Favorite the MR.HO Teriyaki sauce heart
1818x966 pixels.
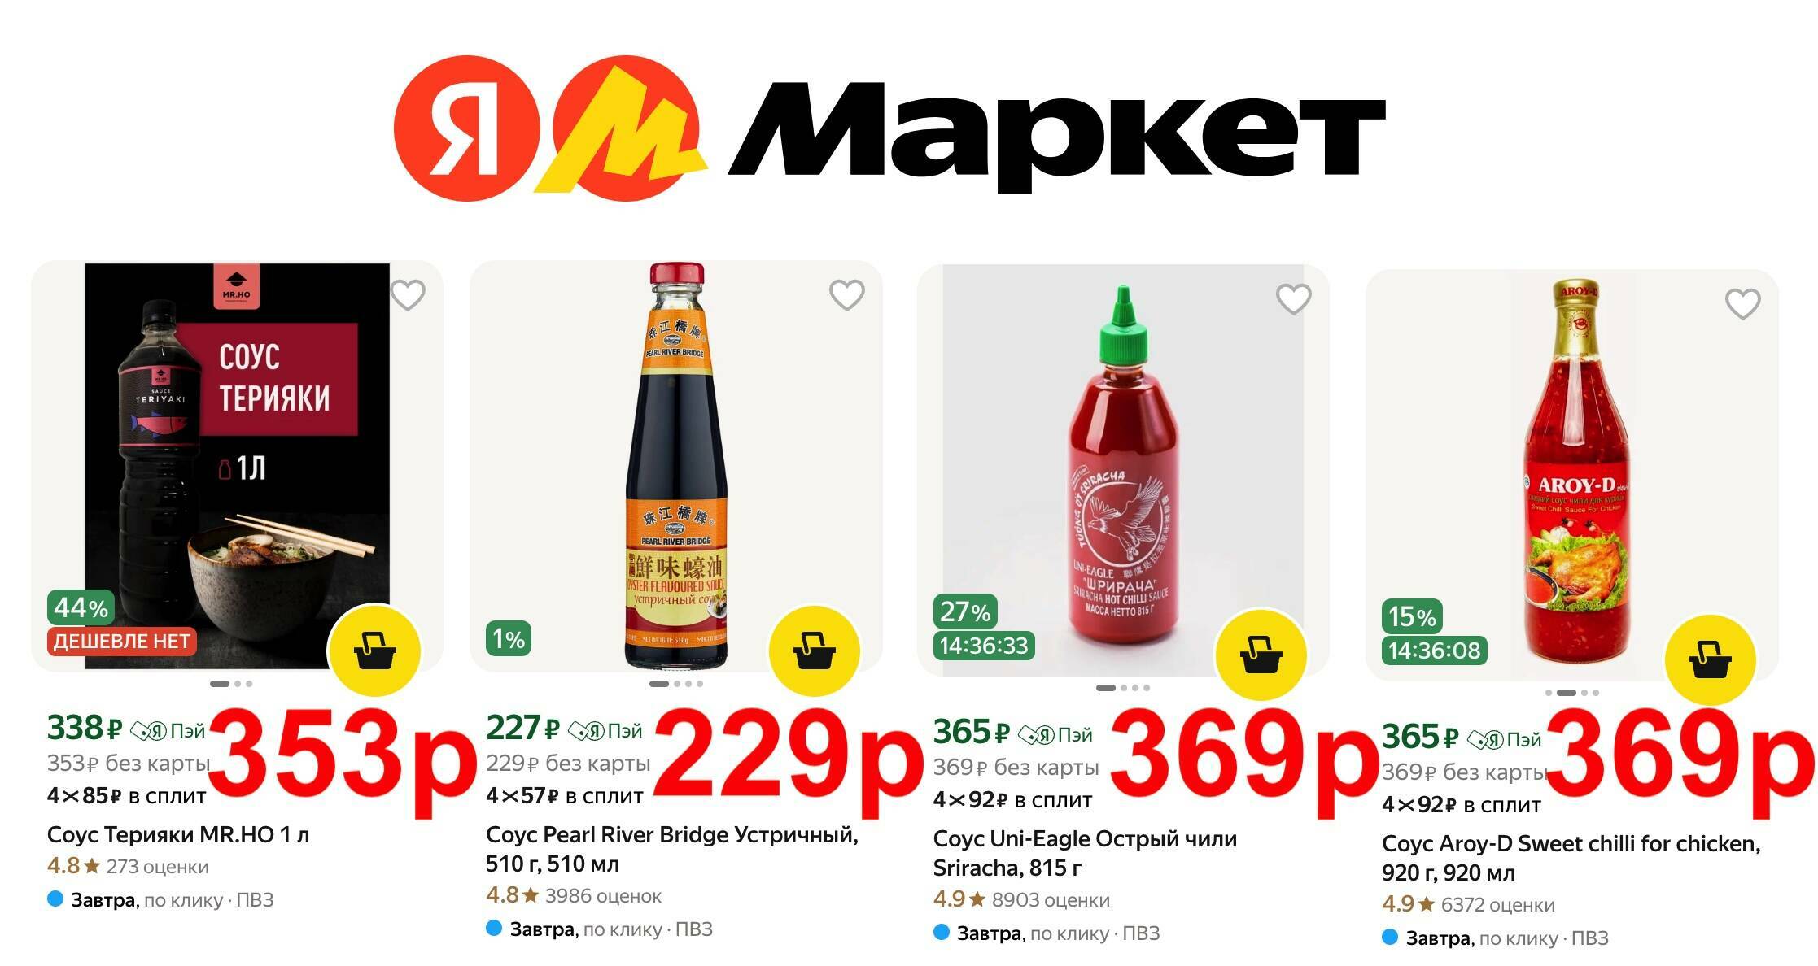pyautogui.click(x=408, y=295)
